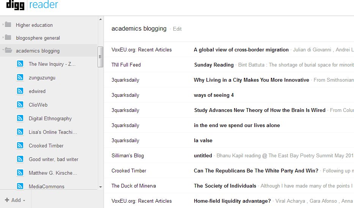
Task: Click RSS icon for Matthew G. Kirschenbaum feed
Action: 20,173
